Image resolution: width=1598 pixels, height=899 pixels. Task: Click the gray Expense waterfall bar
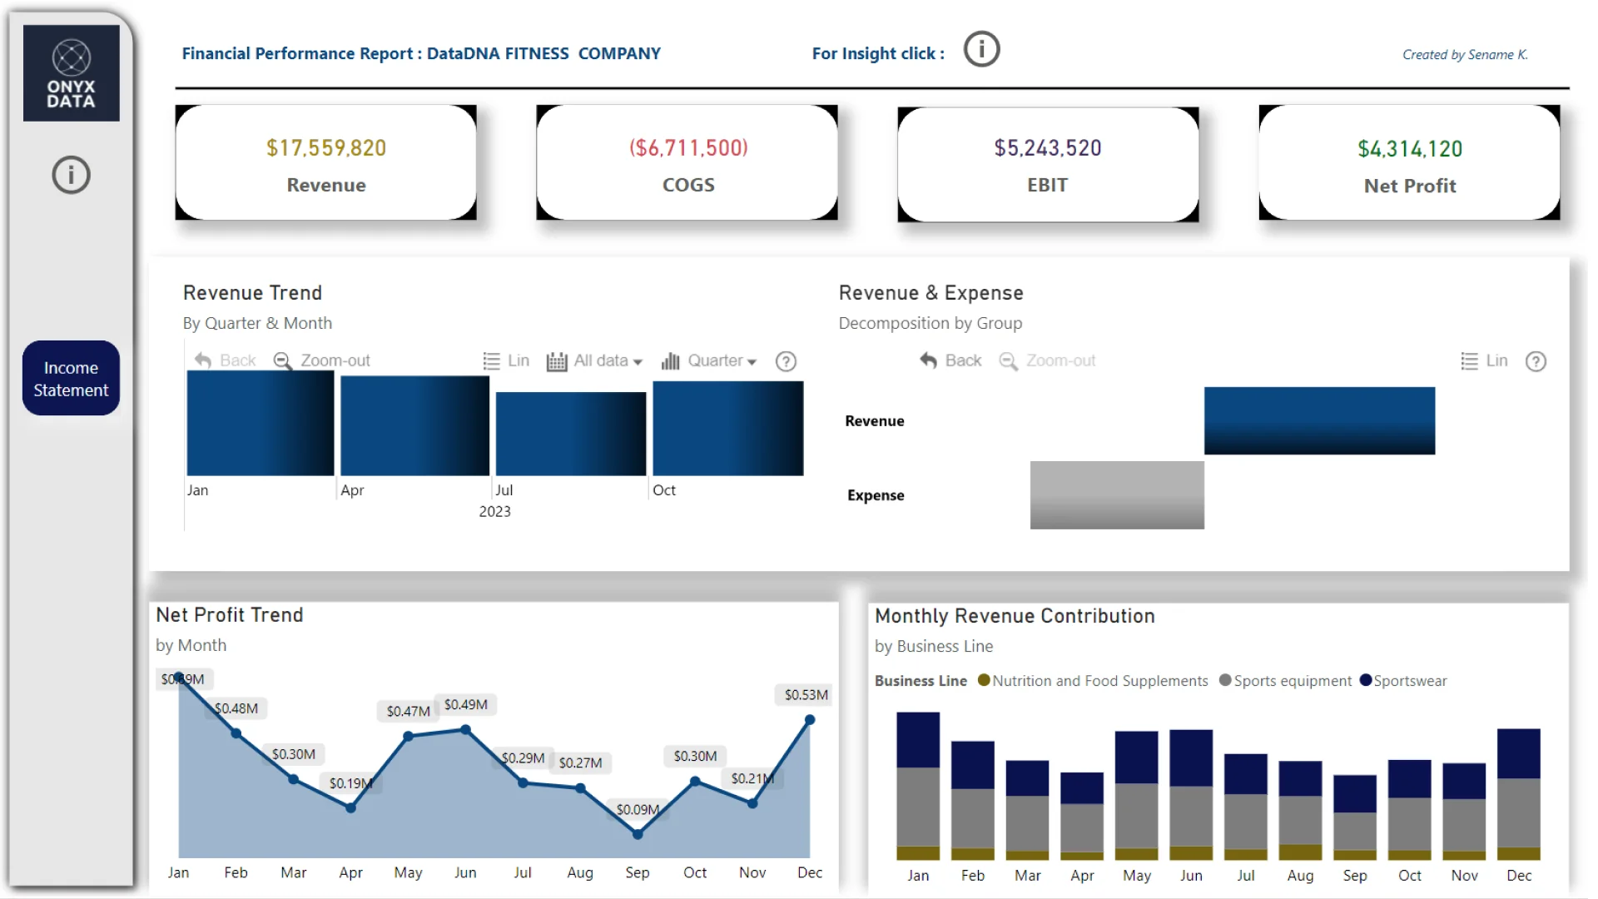pyautogui.click(x=1117, y=495)
